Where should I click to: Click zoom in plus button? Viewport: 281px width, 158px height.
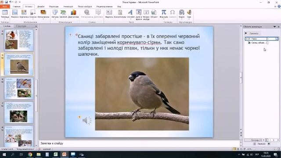(x=274, y=149)
